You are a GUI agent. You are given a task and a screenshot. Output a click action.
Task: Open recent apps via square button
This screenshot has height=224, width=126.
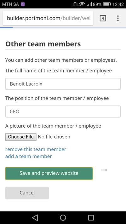91,218
